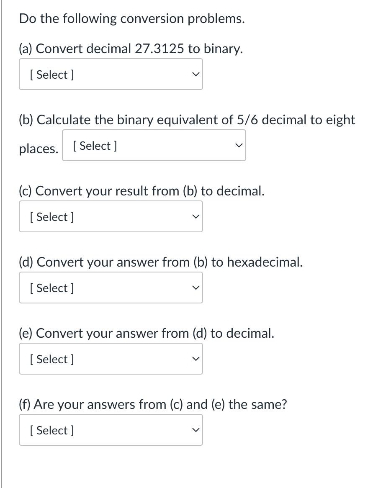The height and width of the screenshot is (488, 391).
Task: Open the hexadecimal answer dropdown in part (d)
Action: click(111, 288)
